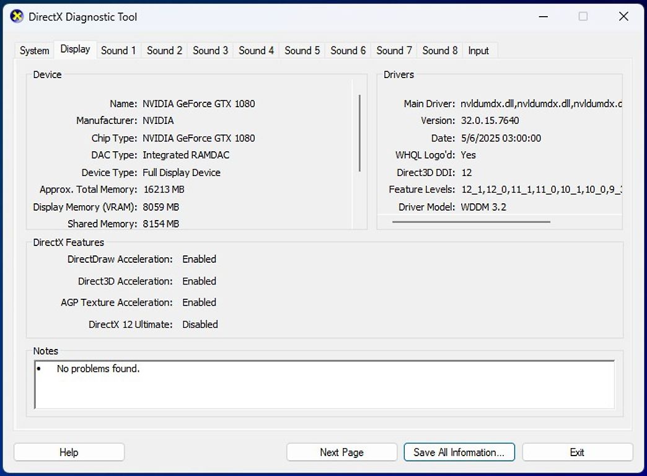Open the Sound 5 tab
Screen dimensions: 647x476
302,50
